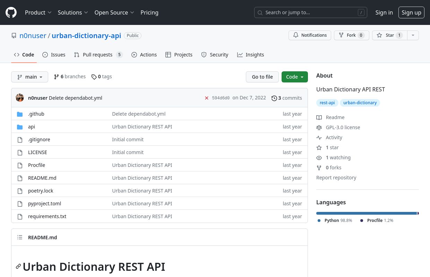
Task: Expand the Solutions menu
Action: [x=73, y=12]
